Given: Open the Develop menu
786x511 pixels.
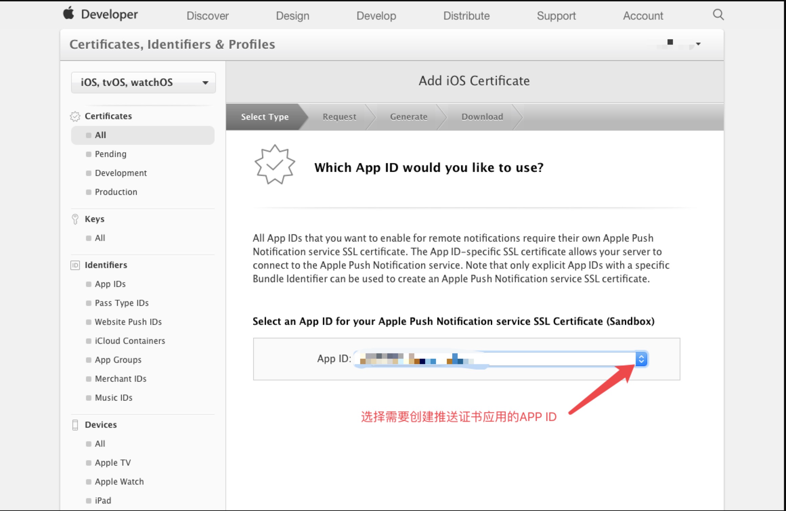Looking at the screenshot, I should click(376, 16).
